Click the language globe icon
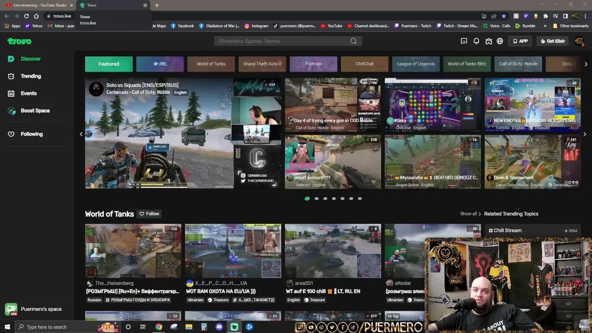Screen dimensions: 592x333 click(500, 41)
